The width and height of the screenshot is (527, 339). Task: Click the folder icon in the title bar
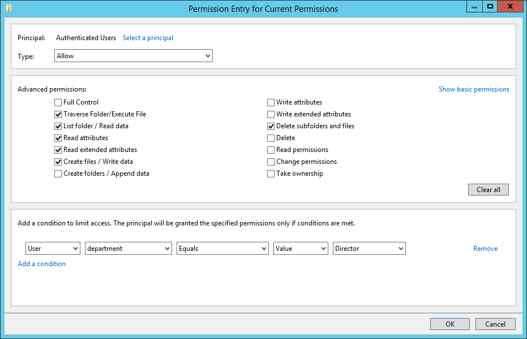[x=9, y=8]
